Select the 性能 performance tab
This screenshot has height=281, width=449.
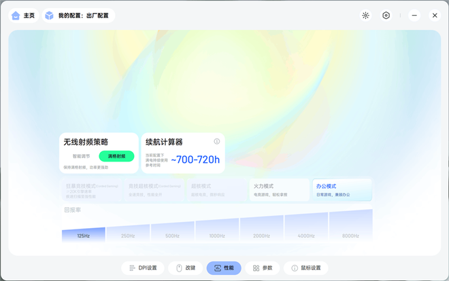pos(224,268)
